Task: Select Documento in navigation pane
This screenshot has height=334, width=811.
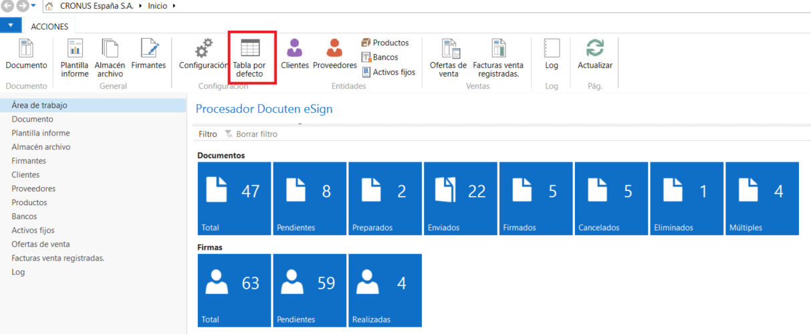Action: click(93, 119)
